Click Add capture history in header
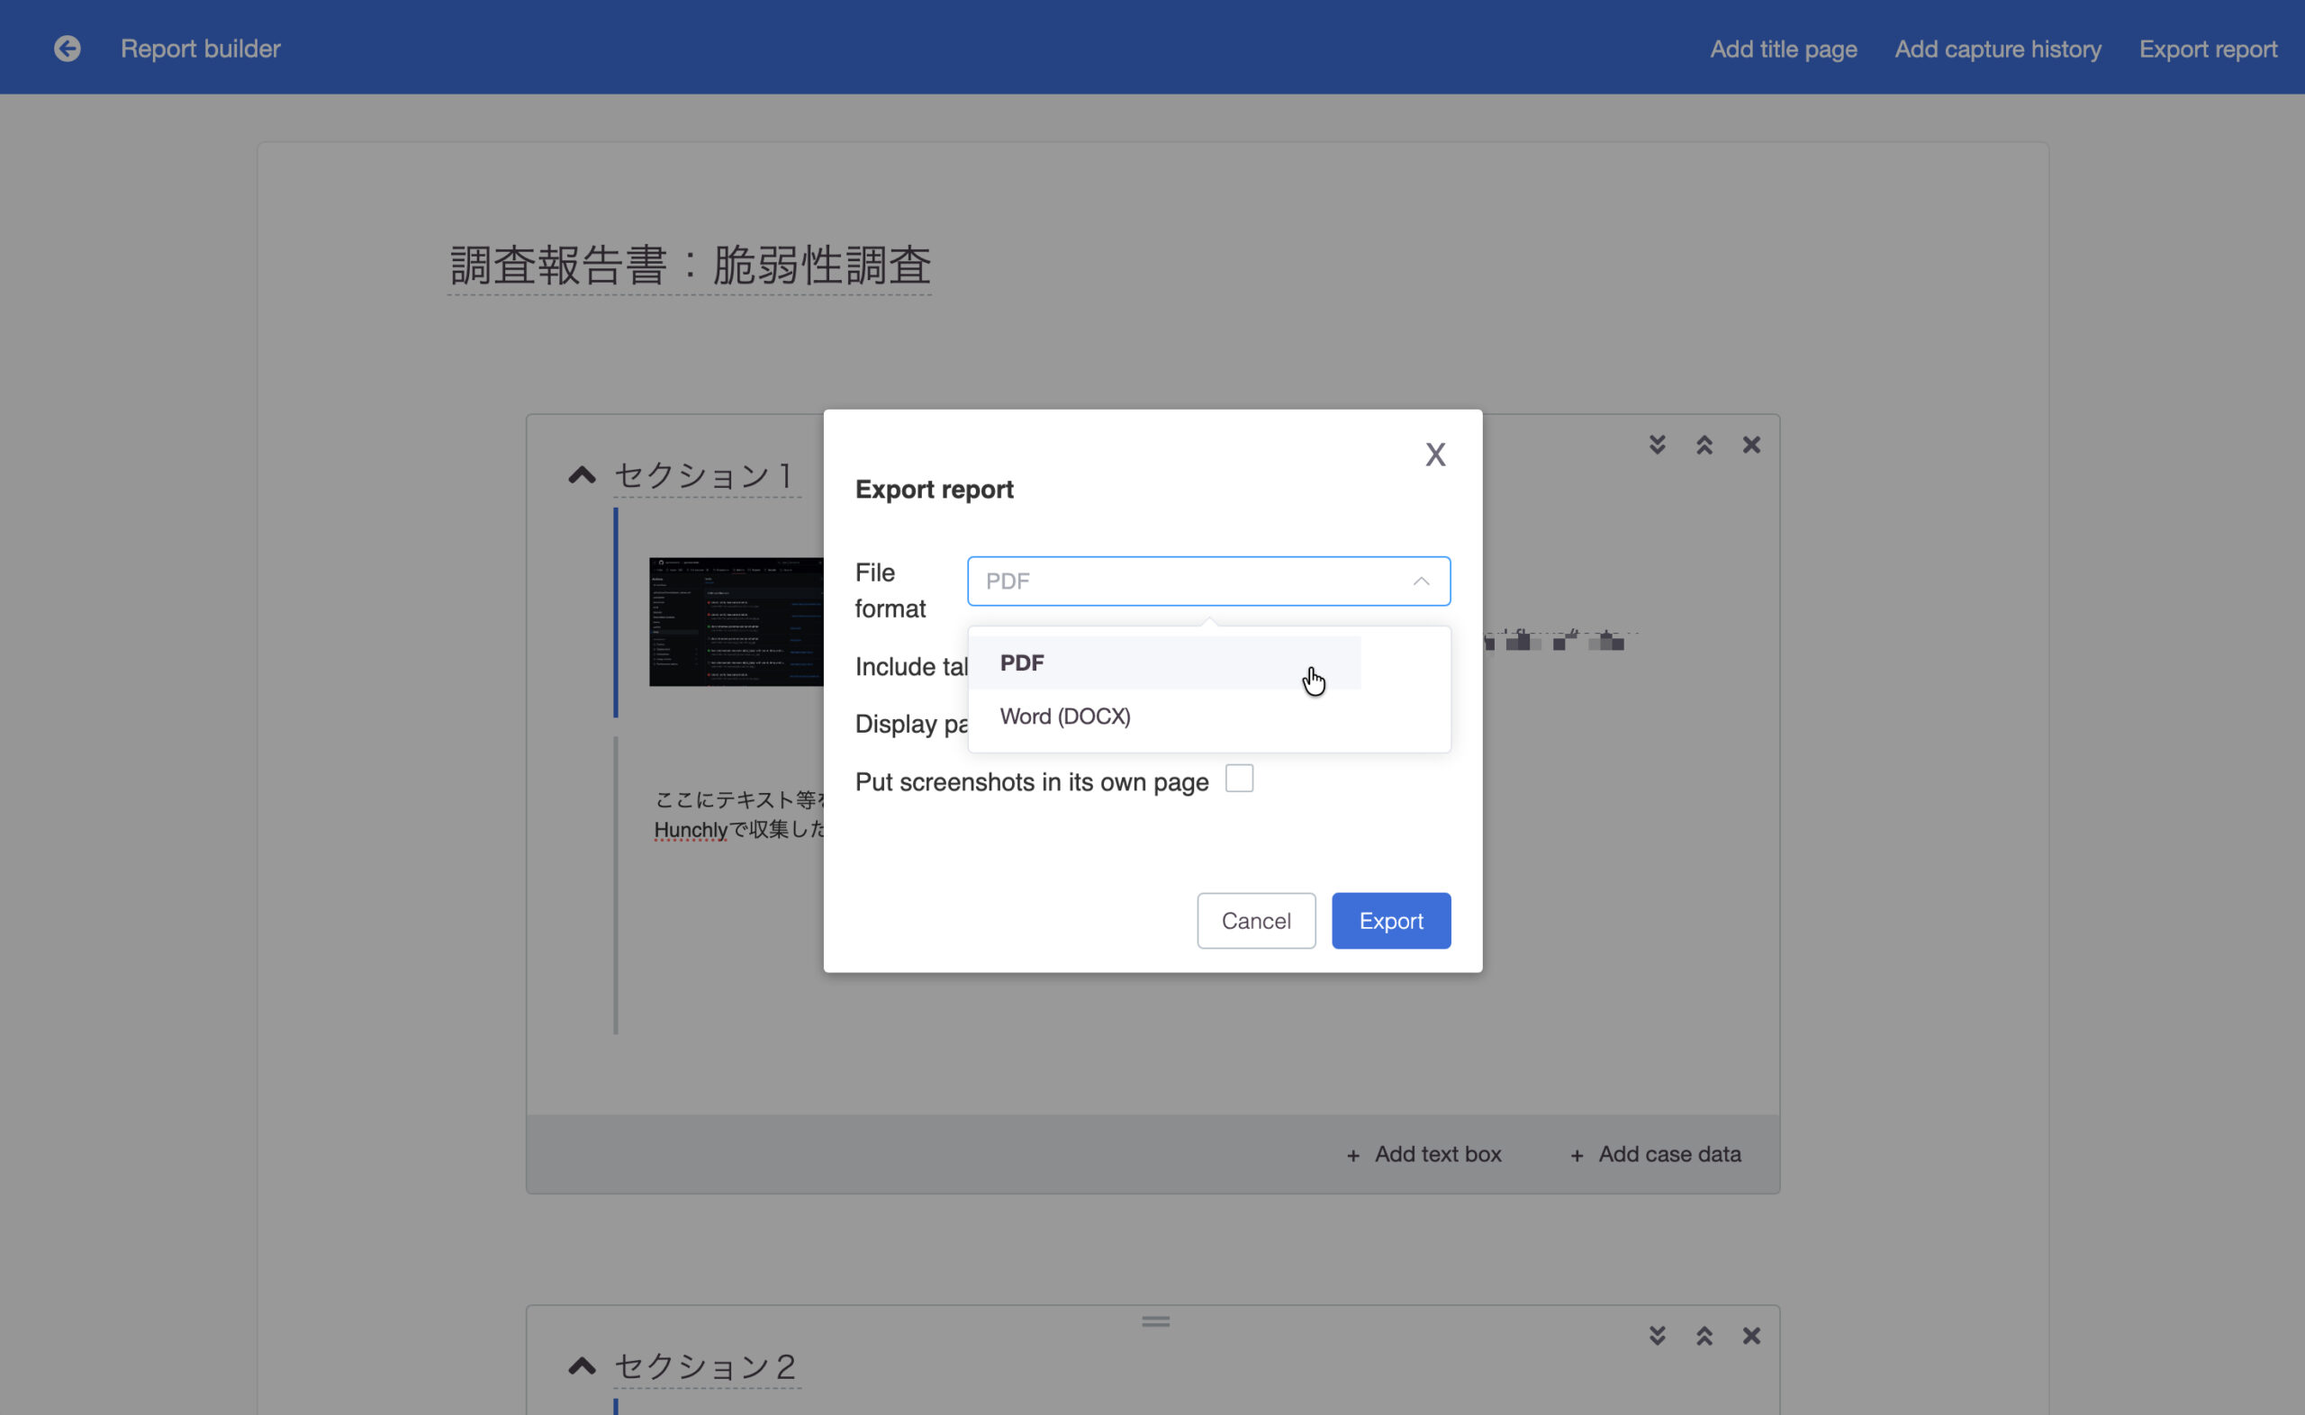 tap(1997, 49)
